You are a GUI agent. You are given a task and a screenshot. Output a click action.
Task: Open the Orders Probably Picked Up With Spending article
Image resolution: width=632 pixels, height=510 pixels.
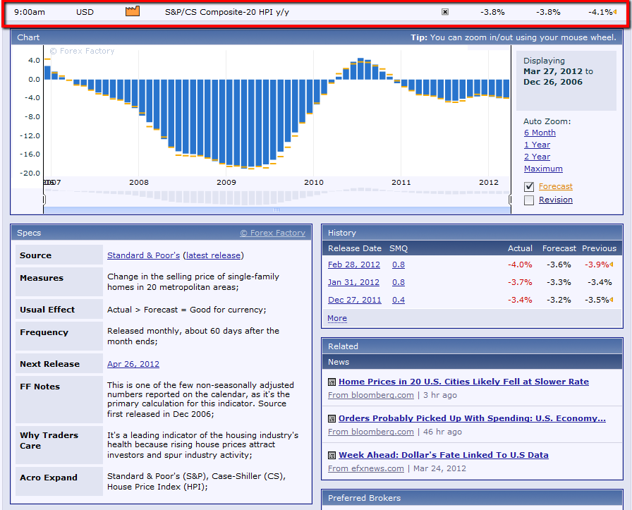tap(472, 418)
